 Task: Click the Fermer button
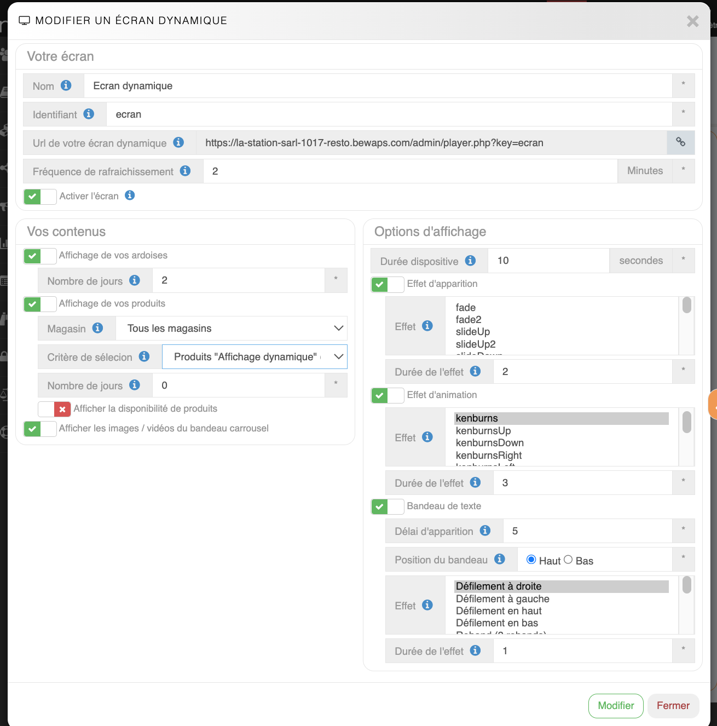tap(673, 706)
